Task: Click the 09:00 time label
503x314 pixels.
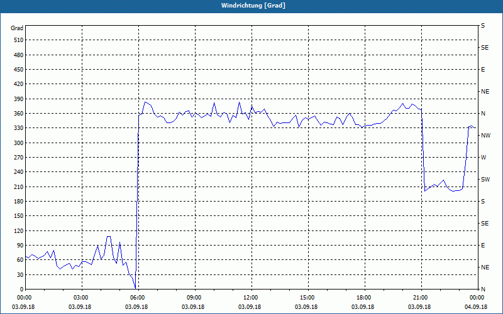Action: coord(194,298)
